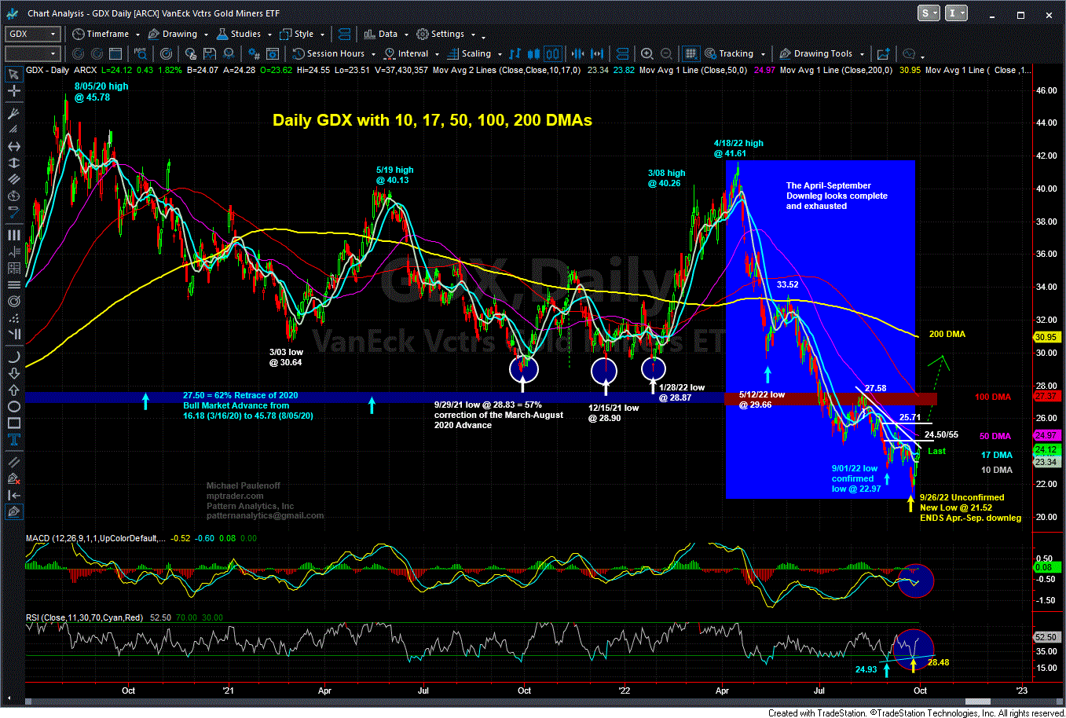This screenshot has width=1066, height=718.
Task: Click the zoom in magnifier icon
Action: (647, 53)
